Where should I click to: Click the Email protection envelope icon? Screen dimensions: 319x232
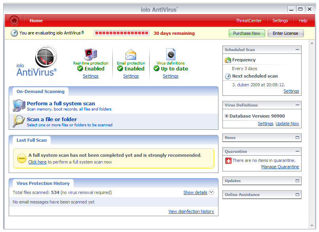click(x=131, y=55)
